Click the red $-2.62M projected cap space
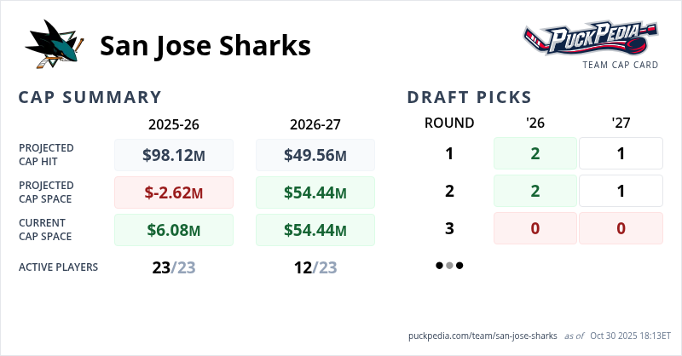 pos(174,192)
